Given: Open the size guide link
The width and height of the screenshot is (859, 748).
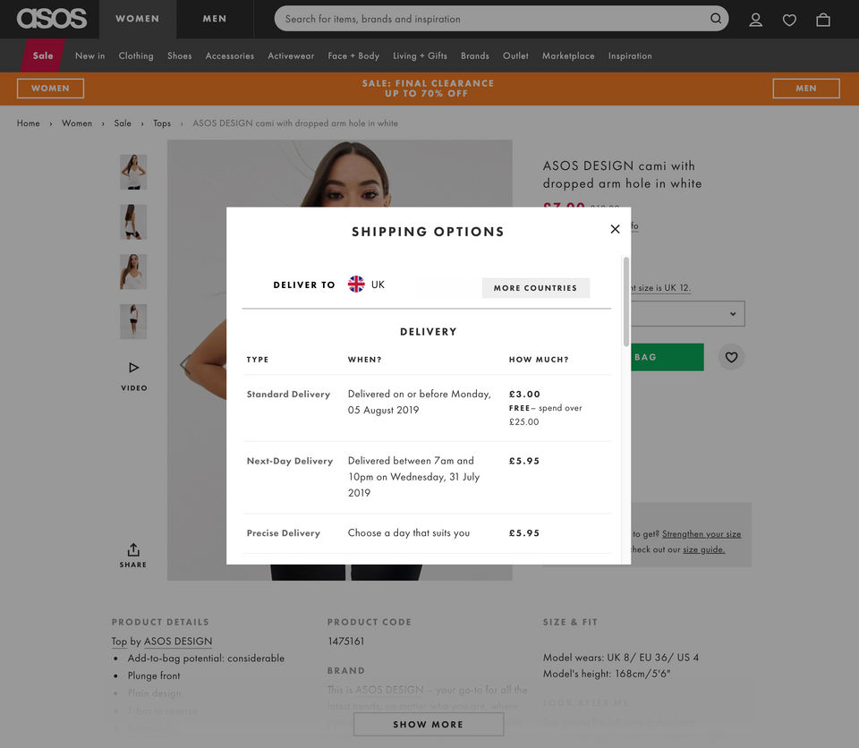Looking at the screenshot, I should (x=704, y=549).
